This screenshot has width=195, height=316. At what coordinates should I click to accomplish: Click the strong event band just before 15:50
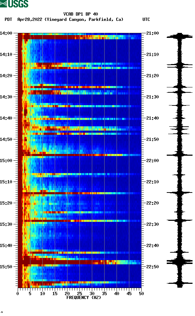pos(79,262)
